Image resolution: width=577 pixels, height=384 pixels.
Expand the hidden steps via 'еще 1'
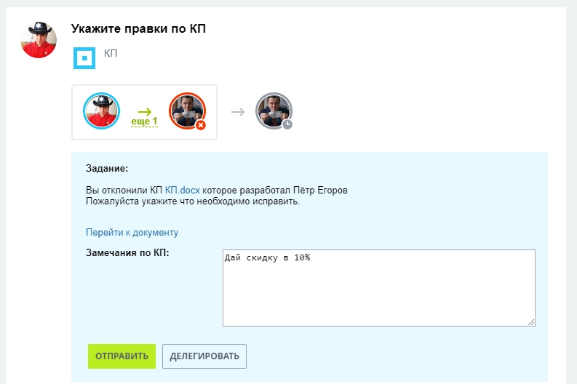click(144, 121)
